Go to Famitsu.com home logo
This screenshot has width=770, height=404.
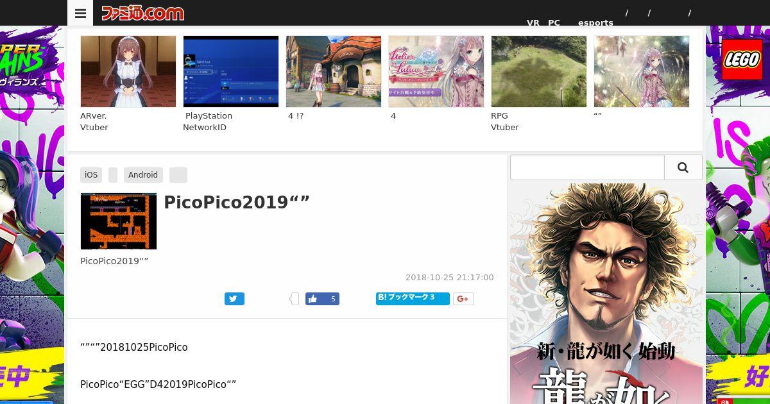[x=142, y=13]
